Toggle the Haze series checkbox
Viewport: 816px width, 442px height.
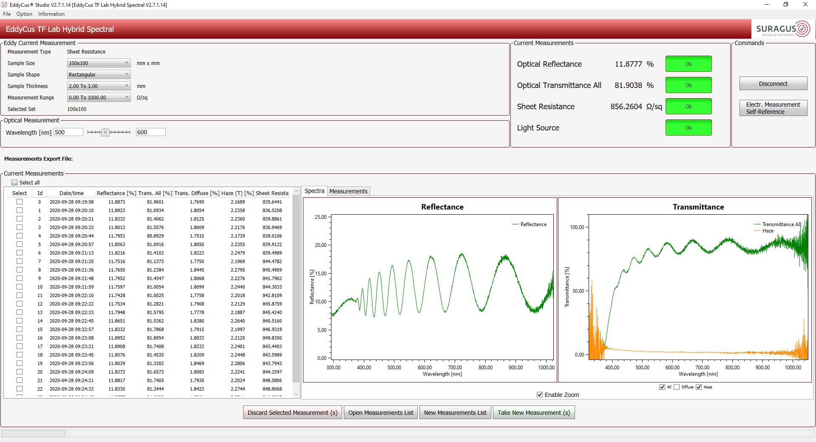click(699, 387)
